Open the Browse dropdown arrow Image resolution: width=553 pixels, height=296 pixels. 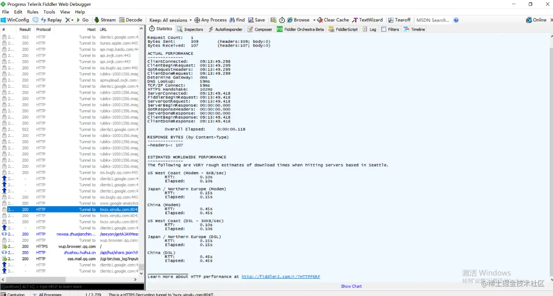[314, 20]
